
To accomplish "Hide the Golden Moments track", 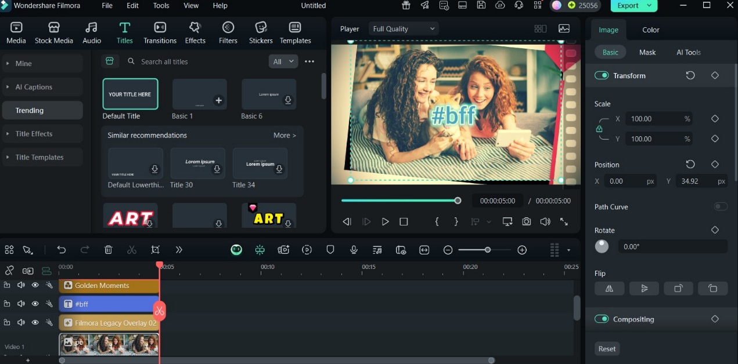I will pos(35,285).
